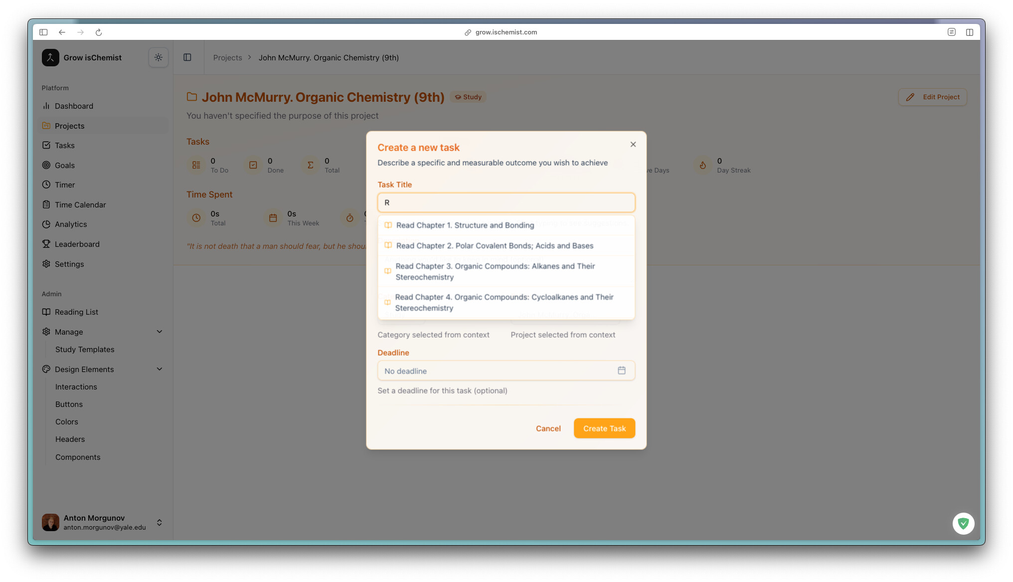Collapse the Manage section chevron
The height and width of the screenshot is (582, 1013).
click(x=159, y=332)
